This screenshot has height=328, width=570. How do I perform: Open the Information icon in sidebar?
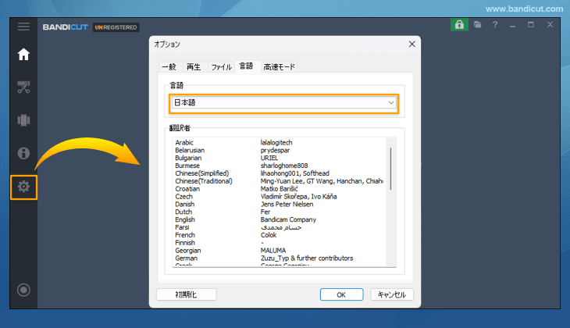[x=23, y=153]
